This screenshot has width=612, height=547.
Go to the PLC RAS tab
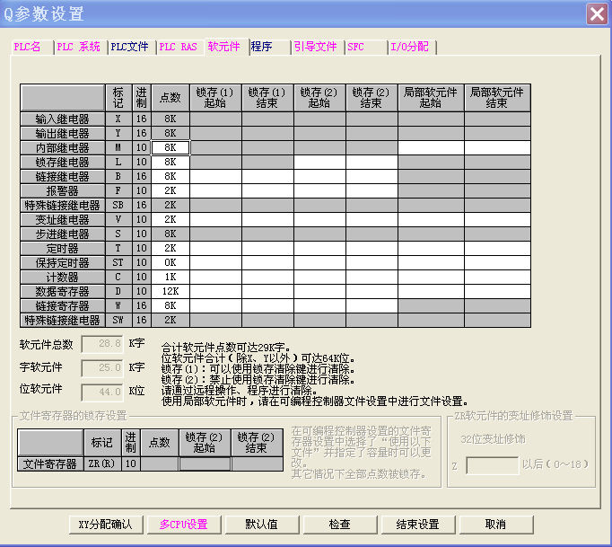(179, 47)
